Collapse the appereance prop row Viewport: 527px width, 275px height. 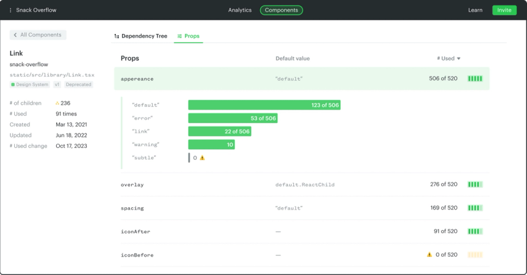click(302, 79)
